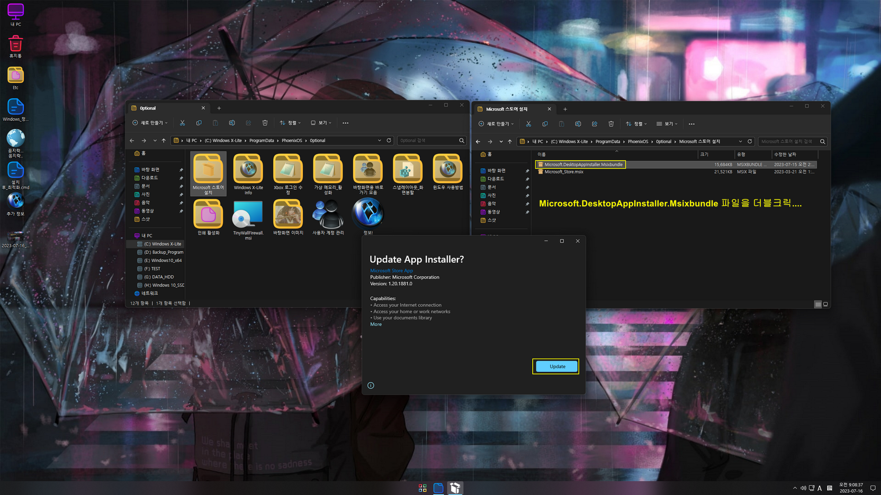881x495 pixels.
Task: Open more options (…) in Optional toolbar
Action: 345,123
